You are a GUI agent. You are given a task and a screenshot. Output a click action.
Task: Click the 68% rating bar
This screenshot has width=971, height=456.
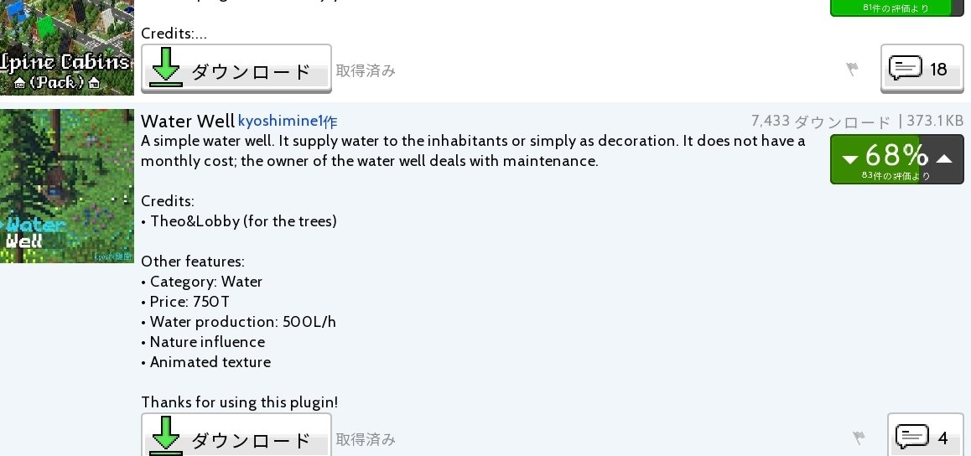coord(896,159)
